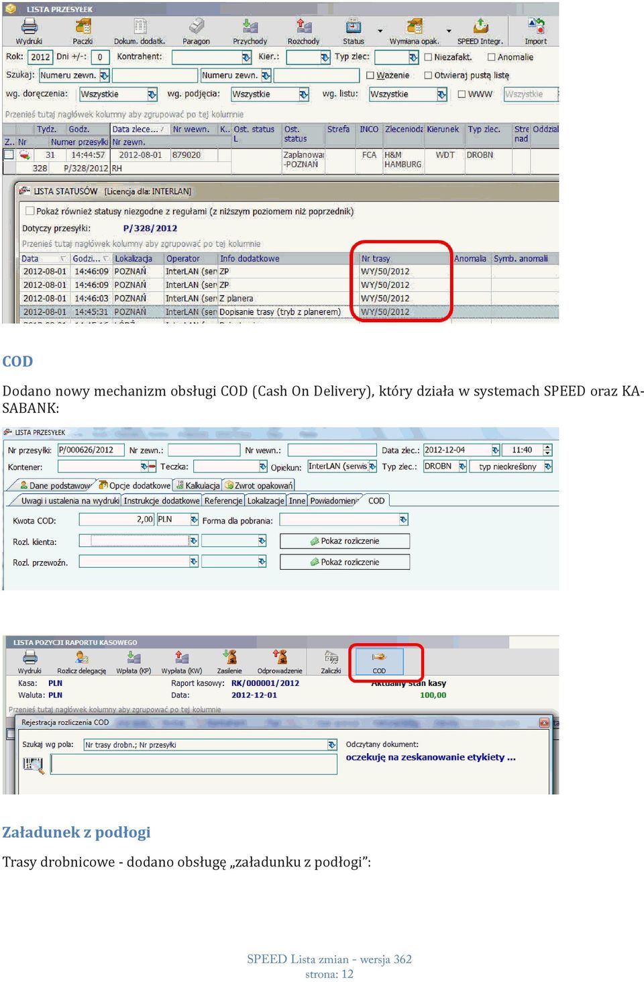
Task: Open the Szukaj wg pola dropdown
Action: [x=332, y=745]
